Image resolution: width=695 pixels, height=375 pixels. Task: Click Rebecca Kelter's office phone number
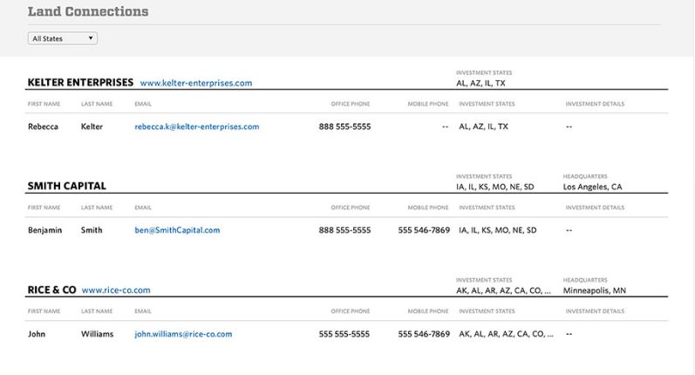[344, 126]
